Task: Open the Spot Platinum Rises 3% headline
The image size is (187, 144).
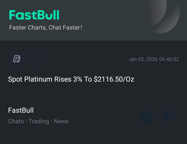Action: pyautogui.click(x=71, y=79)
